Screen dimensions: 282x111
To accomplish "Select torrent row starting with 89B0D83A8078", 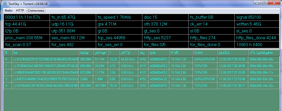I will (x=45, y=72).
